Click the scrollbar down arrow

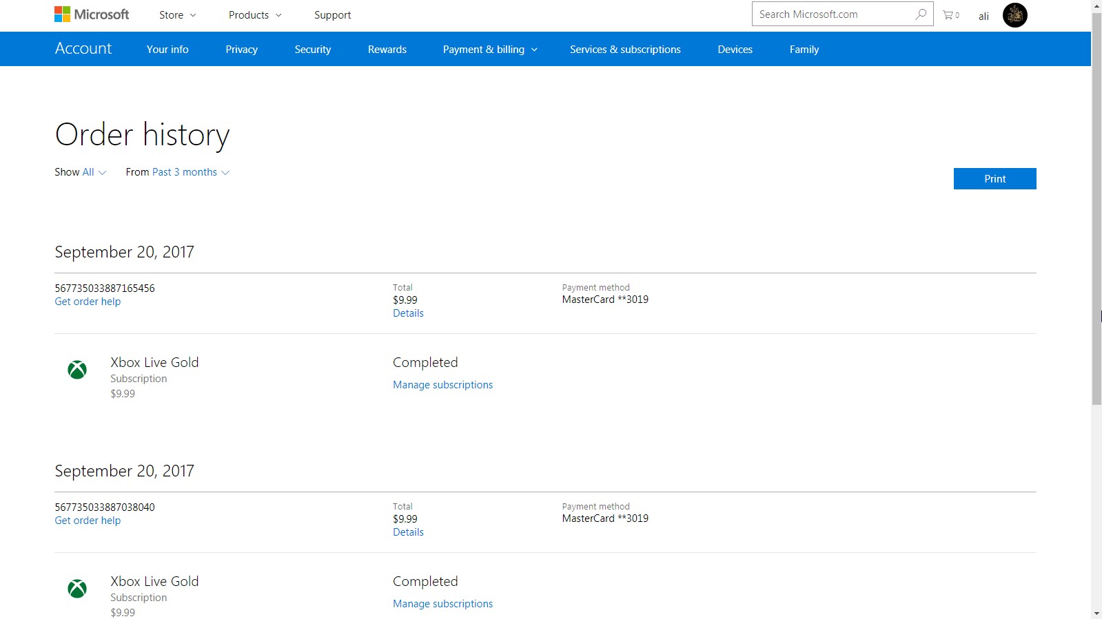tap(1096, 613)
